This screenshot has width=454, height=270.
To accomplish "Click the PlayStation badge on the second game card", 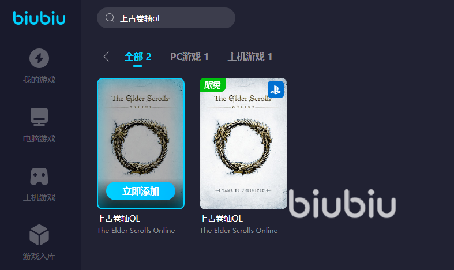I will pos(275,89).
